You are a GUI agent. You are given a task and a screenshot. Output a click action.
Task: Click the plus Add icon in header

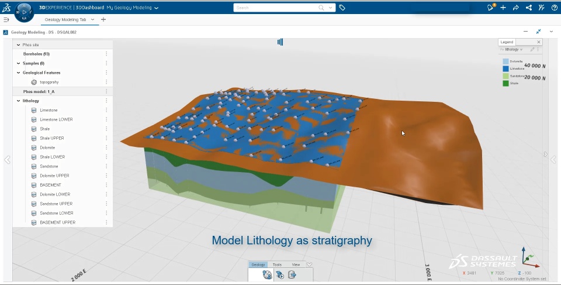click(503, 8)
